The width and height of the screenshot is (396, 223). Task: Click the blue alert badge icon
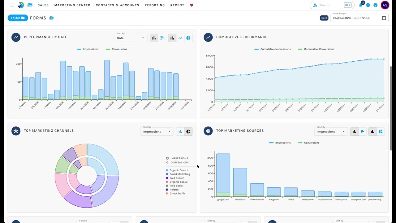(x=368, y=5)
